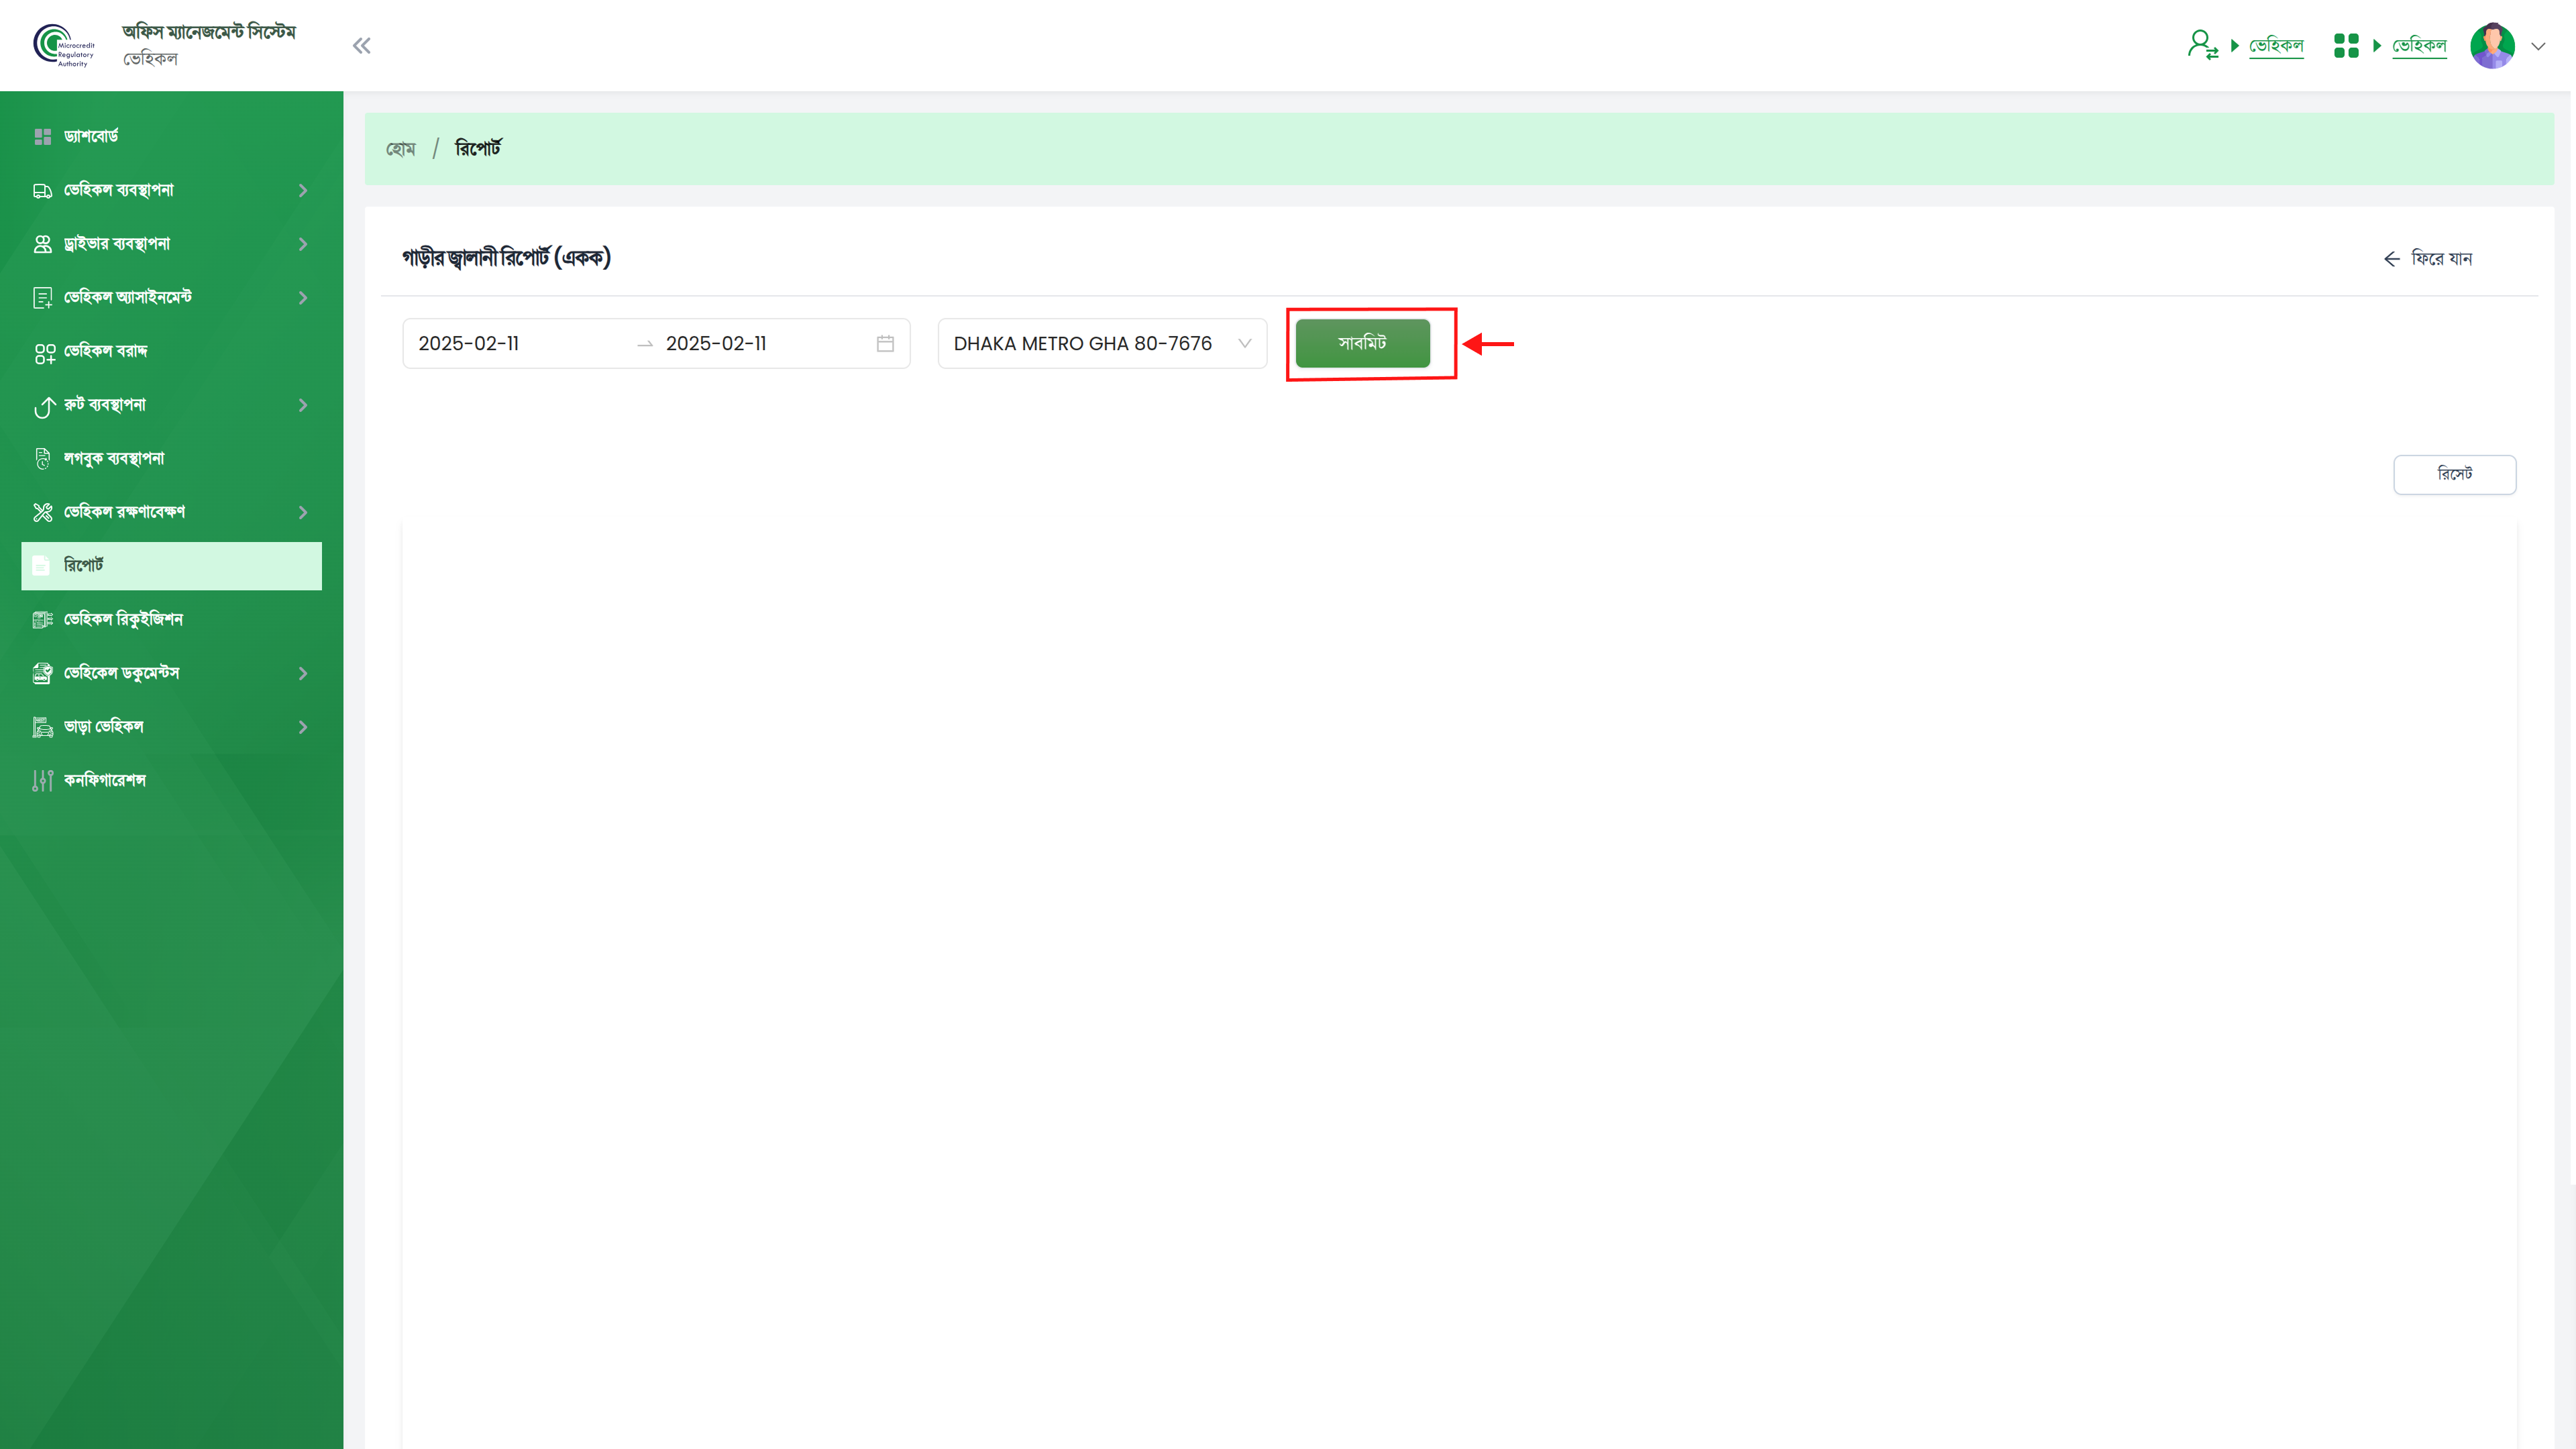Screen dimensions: 2576x1449
Task: Click ভেহিকল ব্যবস্থাপনা truck icon
Action: 42,190
